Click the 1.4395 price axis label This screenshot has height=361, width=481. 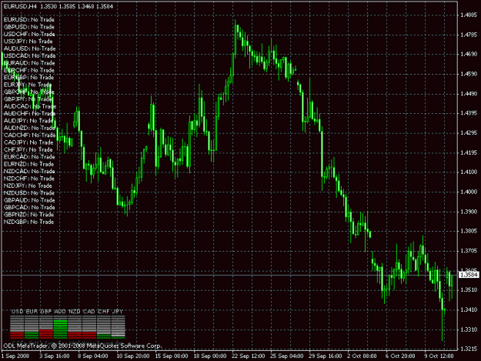coord(469,113)
